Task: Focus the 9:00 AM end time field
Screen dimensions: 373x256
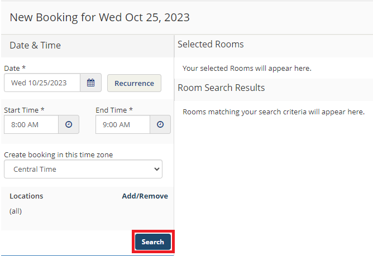Action: [123, 124]
